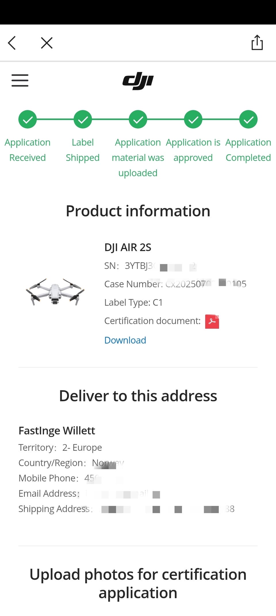Tap the DJI Air 2S drone image
This screenshot has width=276, height=616.
pos(55,291)
